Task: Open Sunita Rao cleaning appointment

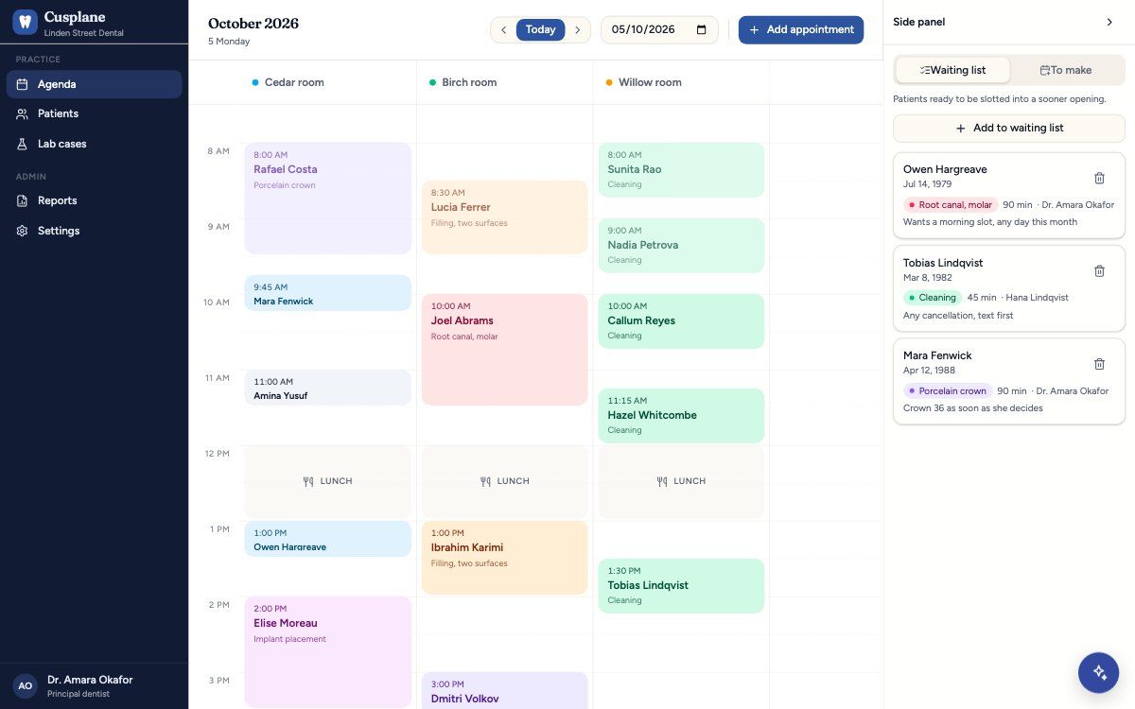Action: (x=681, y=170)
